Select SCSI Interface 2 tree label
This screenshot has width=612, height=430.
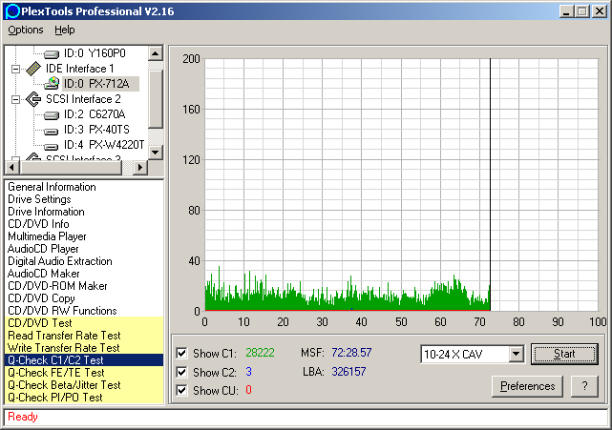click(83, 99)
